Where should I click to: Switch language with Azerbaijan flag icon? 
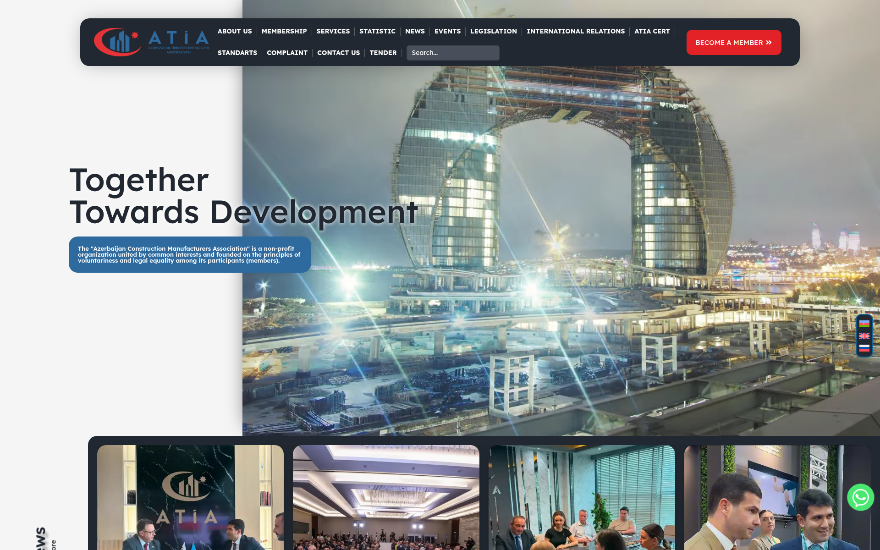click(864, 324)
